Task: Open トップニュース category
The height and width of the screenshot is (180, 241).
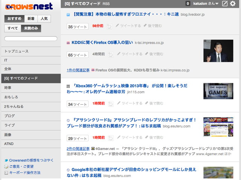Action: click(x=31, y=51)
